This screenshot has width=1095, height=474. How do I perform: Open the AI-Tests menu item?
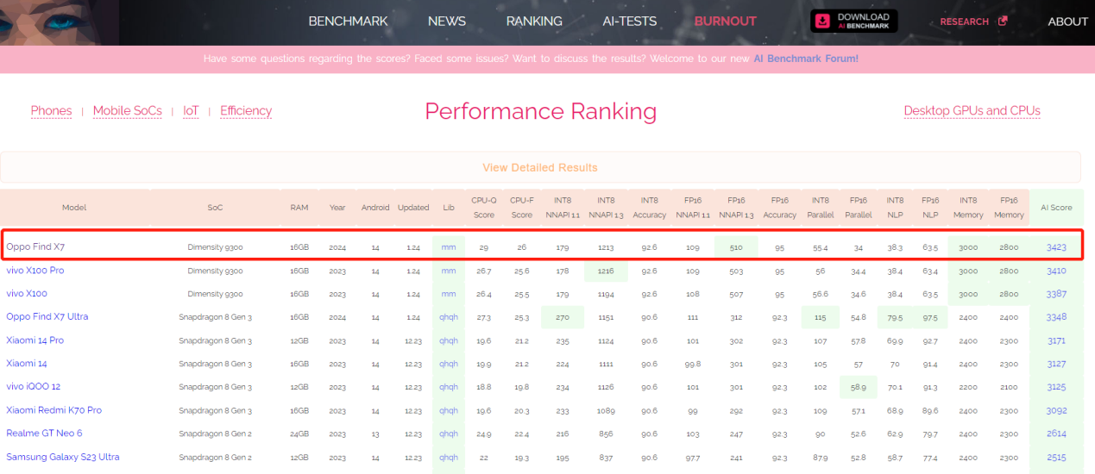(628, 21)
